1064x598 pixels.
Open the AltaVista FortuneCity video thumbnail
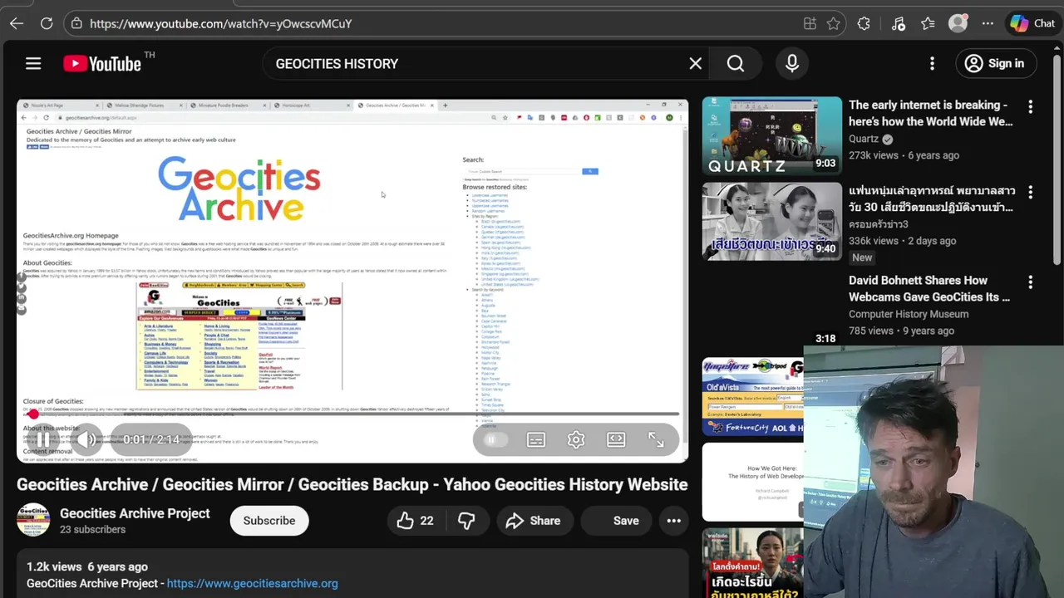pos(753,397)
